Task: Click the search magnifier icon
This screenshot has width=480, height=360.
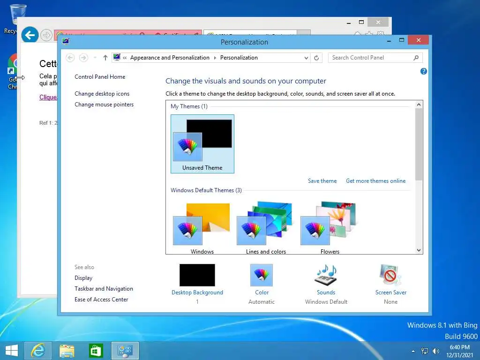Action: coord(416,58)
